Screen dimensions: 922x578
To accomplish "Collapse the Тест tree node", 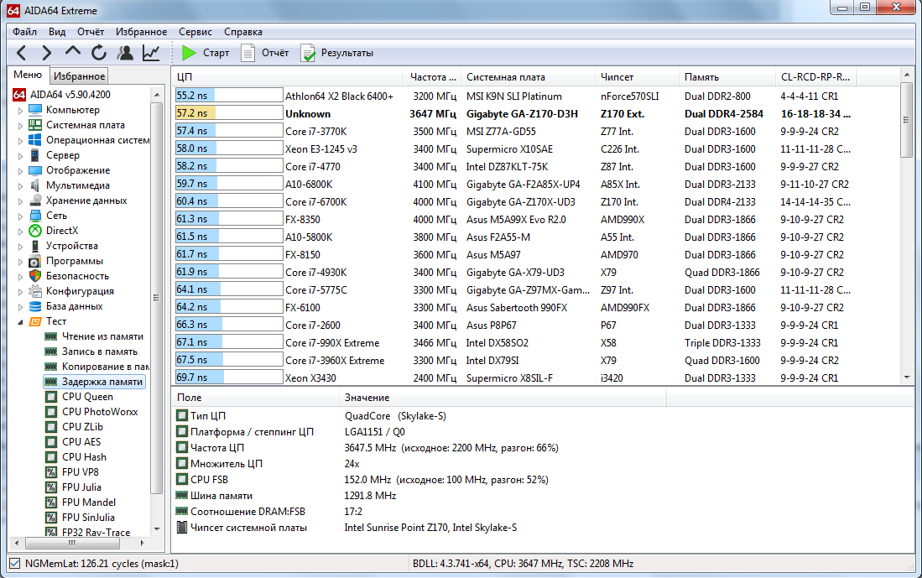I will (21, 321).
